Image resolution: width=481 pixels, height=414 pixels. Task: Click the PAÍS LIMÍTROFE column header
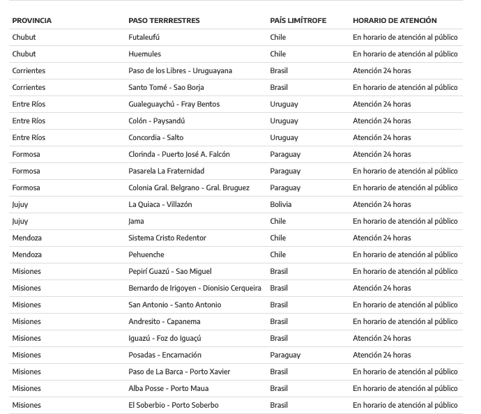pos(298,20)
